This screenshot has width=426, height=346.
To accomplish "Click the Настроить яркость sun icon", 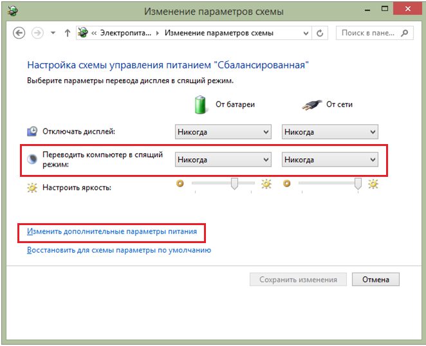I will (x=32, y=188).
